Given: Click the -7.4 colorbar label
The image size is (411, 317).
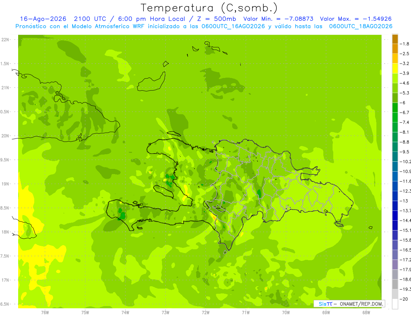Looking at the screenshot, I should [x=404, y=122].
